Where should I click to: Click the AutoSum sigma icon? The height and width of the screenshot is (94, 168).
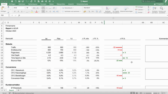click(149, 7)
